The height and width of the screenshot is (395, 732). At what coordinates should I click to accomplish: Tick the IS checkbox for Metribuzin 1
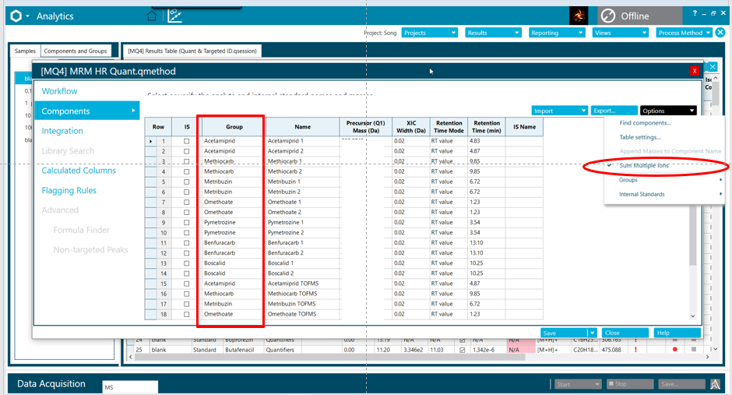pyautogui.click(x=187, y=182)
